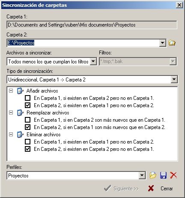Open the Perfiles dropdown list
Viewport: 185px width, 198px height.
click(142, 175)
